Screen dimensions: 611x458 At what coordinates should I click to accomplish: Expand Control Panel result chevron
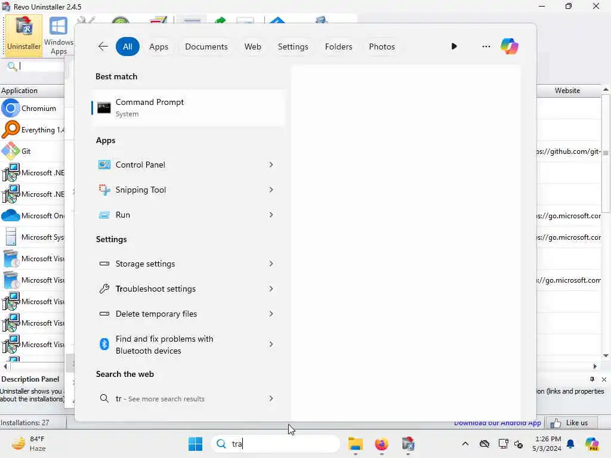271,165
